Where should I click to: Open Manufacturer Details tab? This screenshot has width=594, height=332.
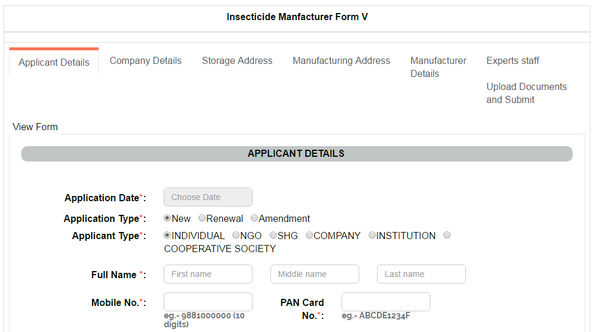pyautogui.click(x=438, y=67)
